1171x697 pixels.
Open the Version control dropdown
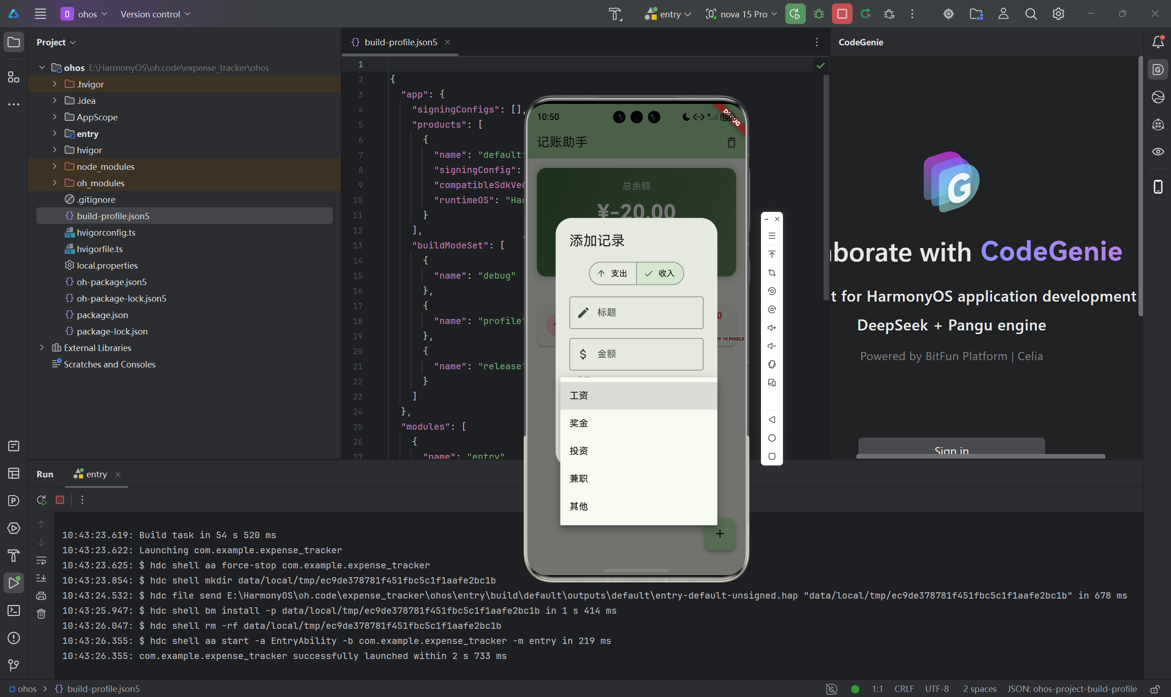tap(155, 14)
